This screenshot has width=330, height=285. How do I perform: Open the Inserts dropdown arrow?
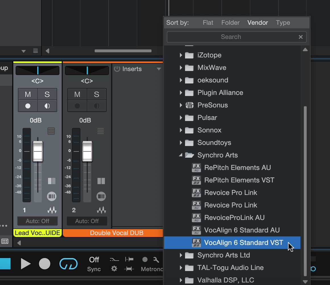[159, 69]
